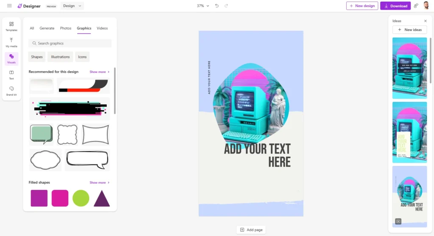
Task: Insert the white soft shadow rectangle graphic
Action: [42, 86]
